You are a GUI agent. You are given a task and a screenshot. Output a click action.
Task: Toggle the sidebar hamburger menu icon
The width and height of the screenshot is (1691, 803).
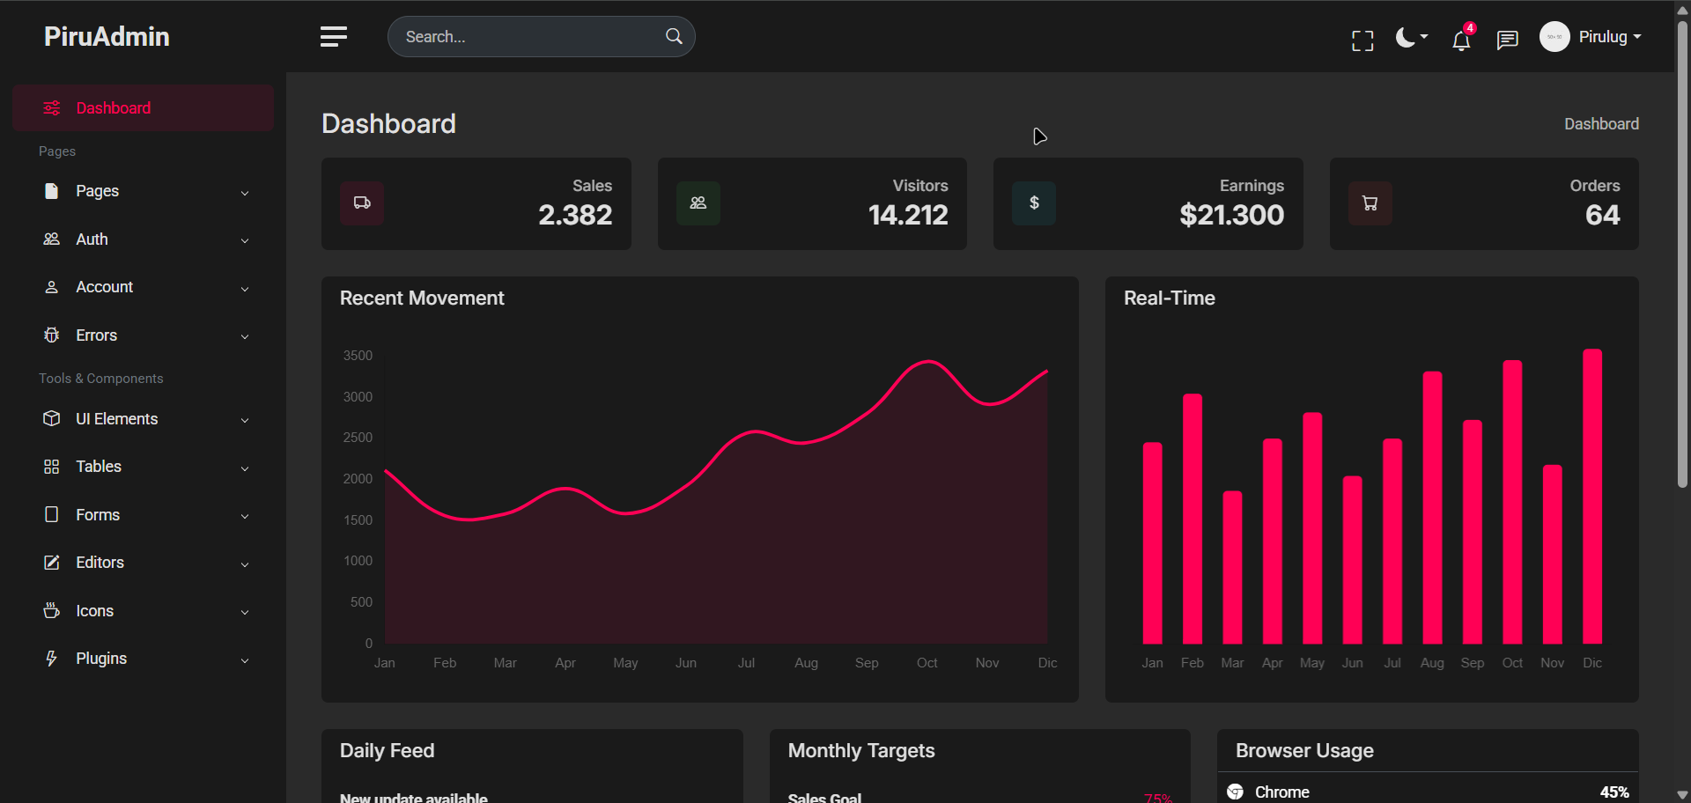[x=334, y=36]
